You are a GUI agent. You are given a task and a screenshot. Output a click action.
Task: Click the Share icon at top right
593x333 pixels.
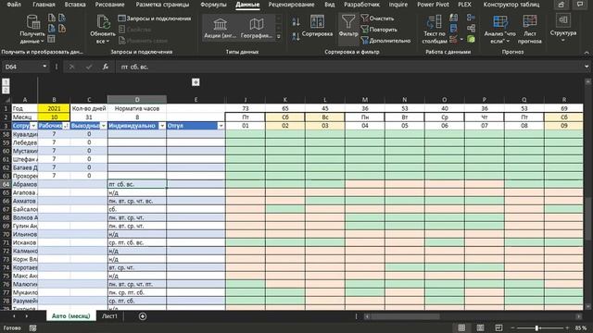[x=561, y=5]
